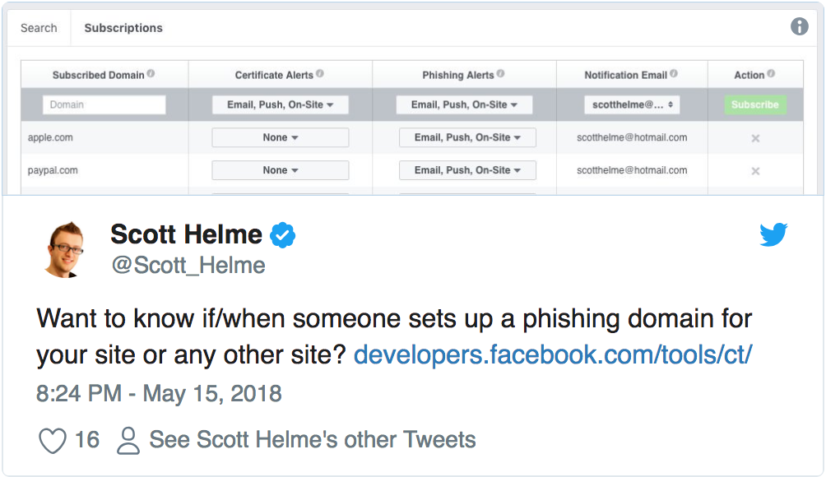
Task: Switch to the Search tab
Action: pos(39,28)
